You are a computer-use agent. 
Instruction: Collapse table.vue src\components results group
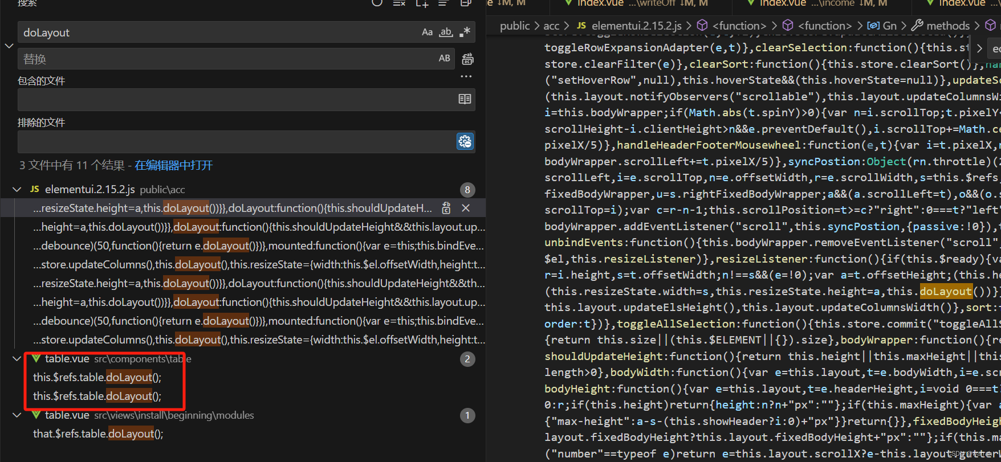tap(17, 358)
